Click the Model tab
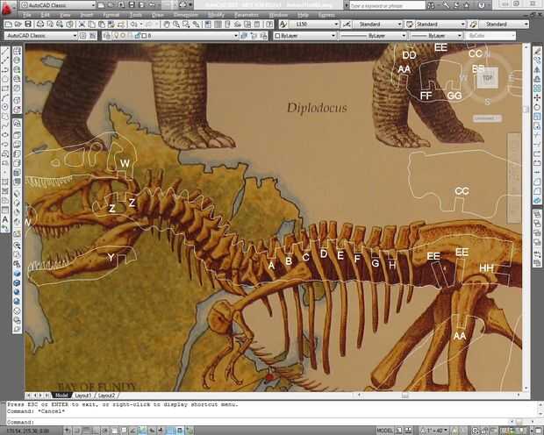 click(61, 396)
